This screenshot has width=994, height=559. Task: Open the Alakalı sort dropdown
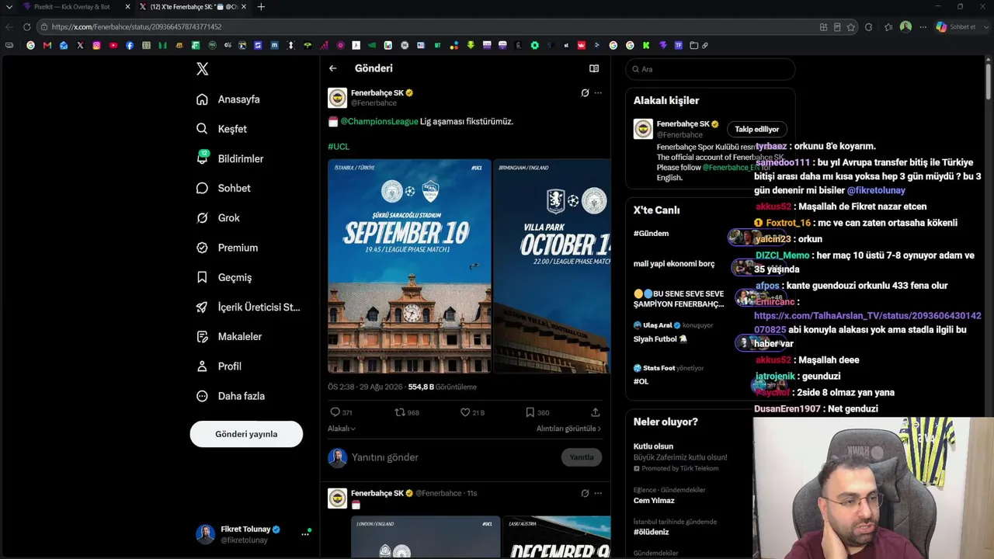click(342, 429)
